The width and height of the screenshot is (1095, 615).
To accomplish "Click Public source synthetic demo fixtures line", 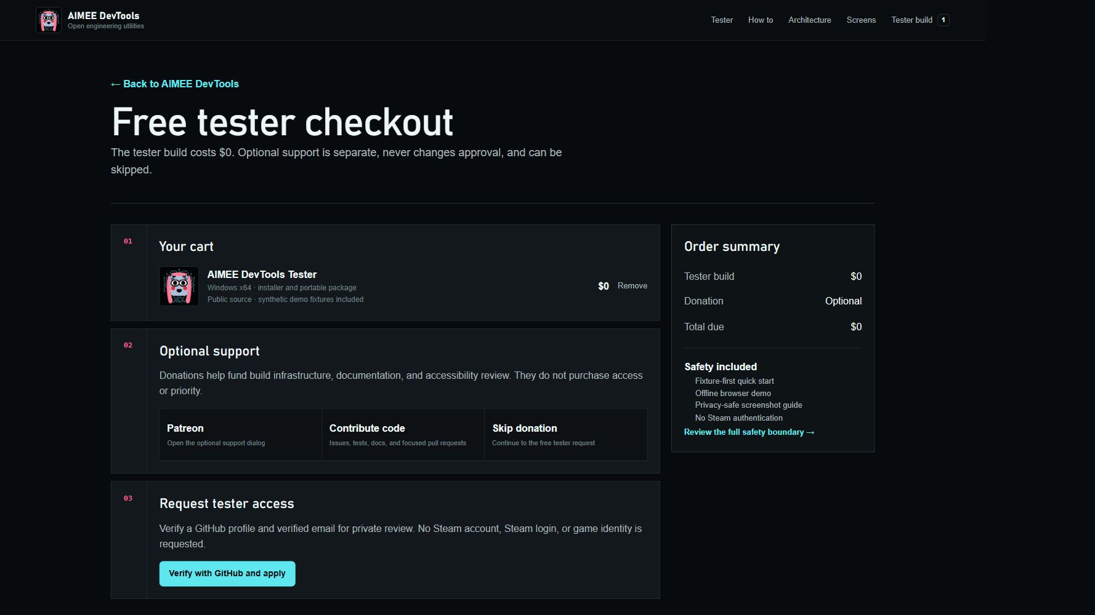I will (x=285, y=300).
